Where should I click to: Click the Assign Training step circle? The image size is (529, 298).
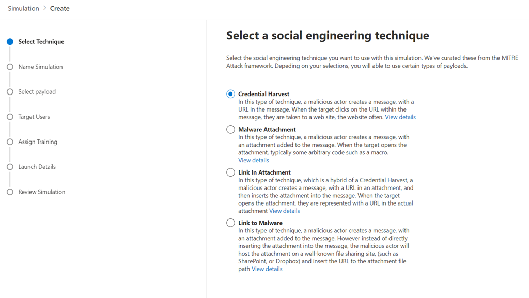pyautogui.click(x=10, y=142)
